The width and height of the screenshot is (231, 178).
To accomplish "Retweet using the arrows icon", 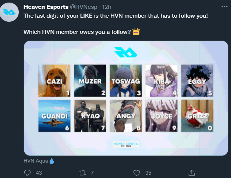I will point(82,173).
